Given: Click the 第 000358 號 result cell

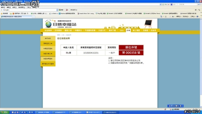Looking at the screenshot, I should (x=131, y=53).
